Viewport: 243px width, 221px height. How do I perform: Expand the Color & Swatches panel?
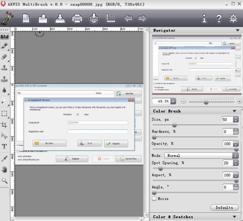click(235, 217)
